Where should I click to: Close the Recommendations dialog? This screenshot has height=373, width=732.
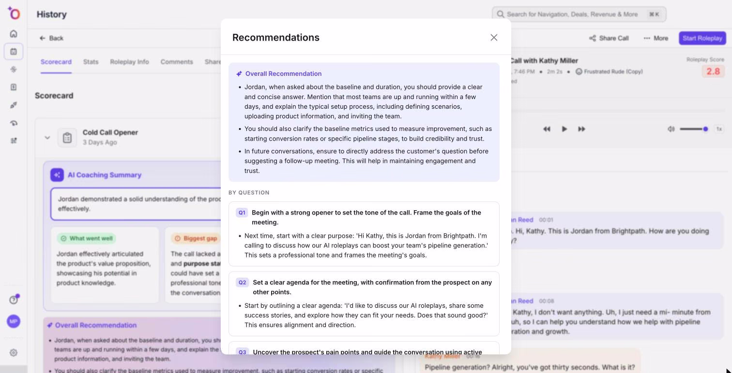click(494, 38)
